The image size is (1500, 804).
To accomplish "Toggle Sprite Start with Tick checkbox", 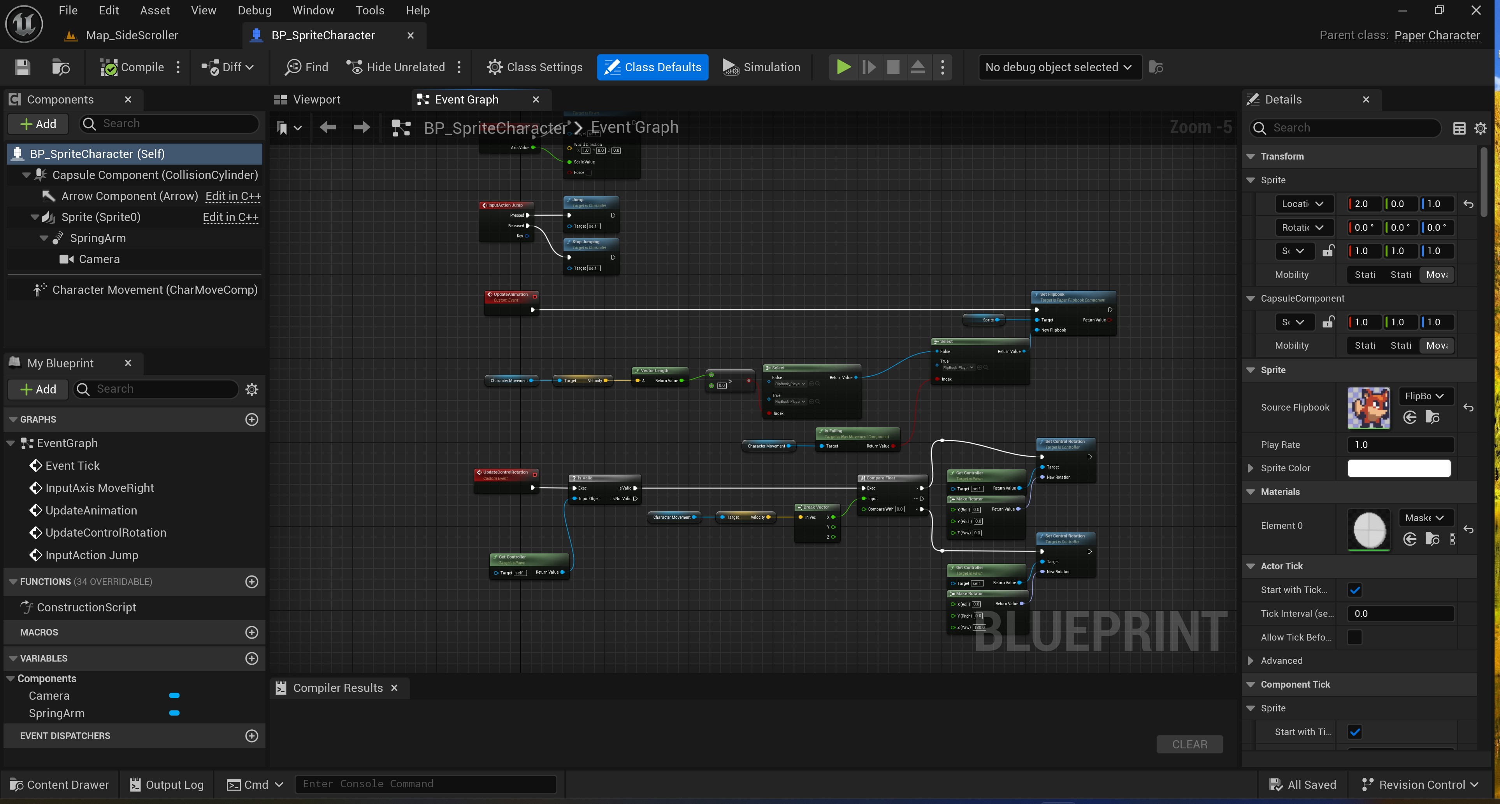I will 1354,732.
